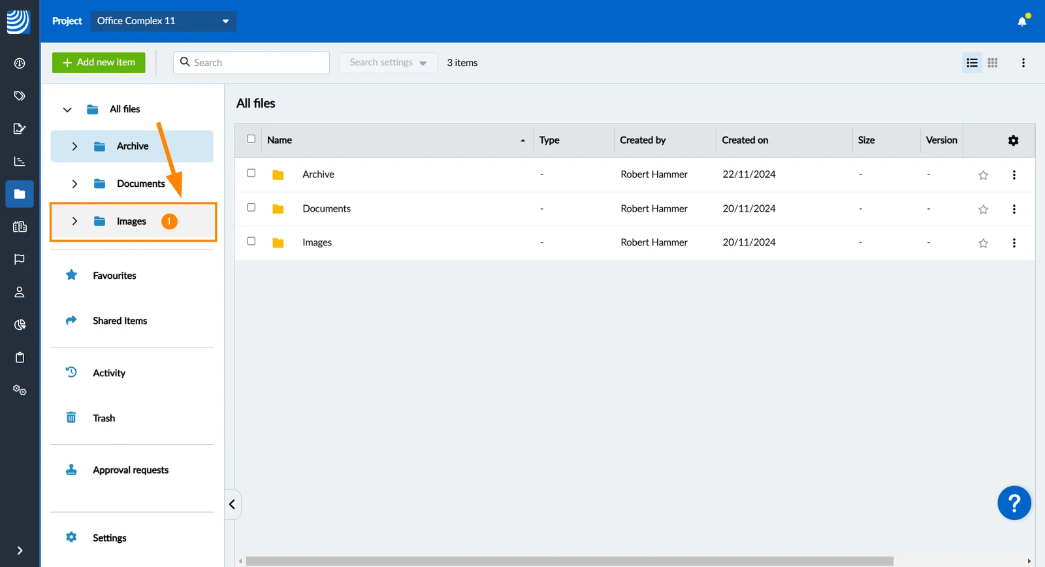Click Add new item button
Screen dimensions: 1045x567
click(99, 63)
